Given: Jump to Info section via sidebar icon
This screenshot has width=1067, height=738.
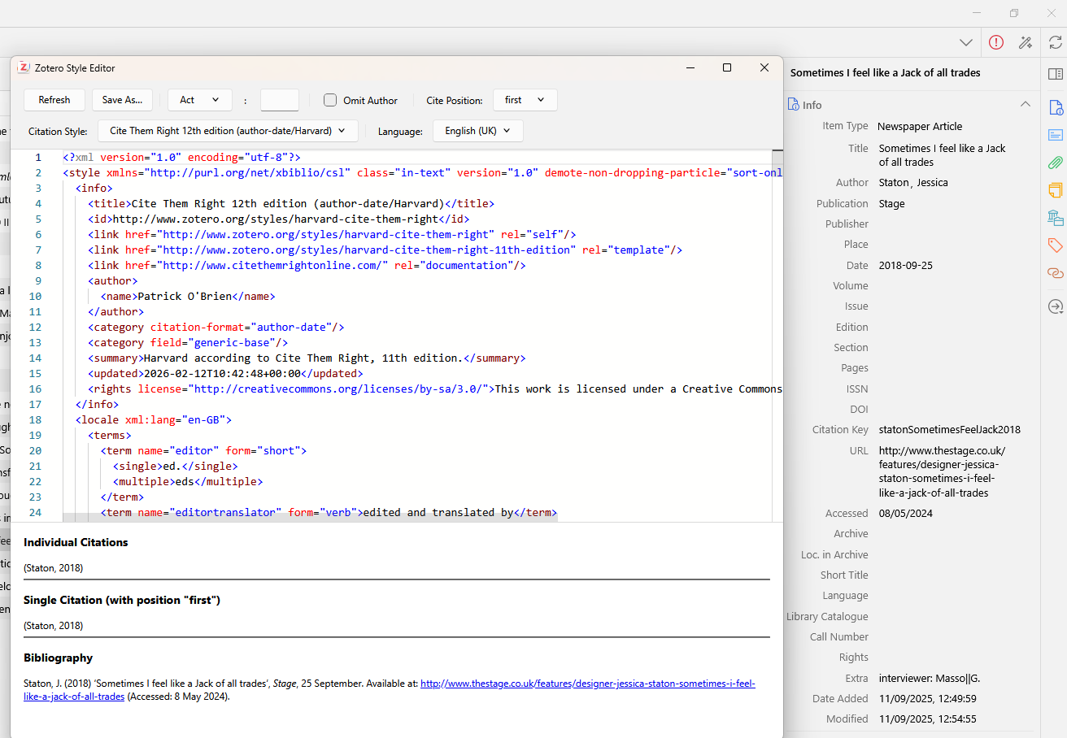Looking at the screenshot, I should (x=1055, y=107).
